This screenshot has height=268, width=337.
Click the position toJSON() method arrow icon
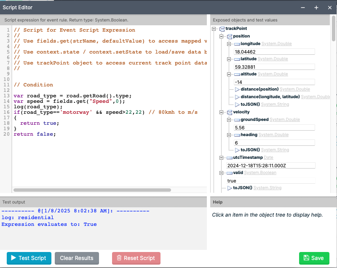point(237,105)
